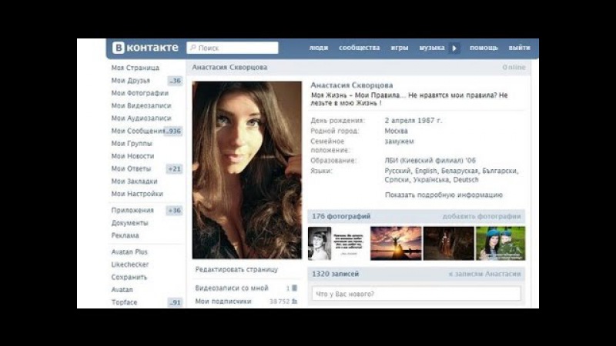Open Мои Аудиозаписи in the sidebar
The width and height of the screenshot is (616, 346).
point(141,118)
